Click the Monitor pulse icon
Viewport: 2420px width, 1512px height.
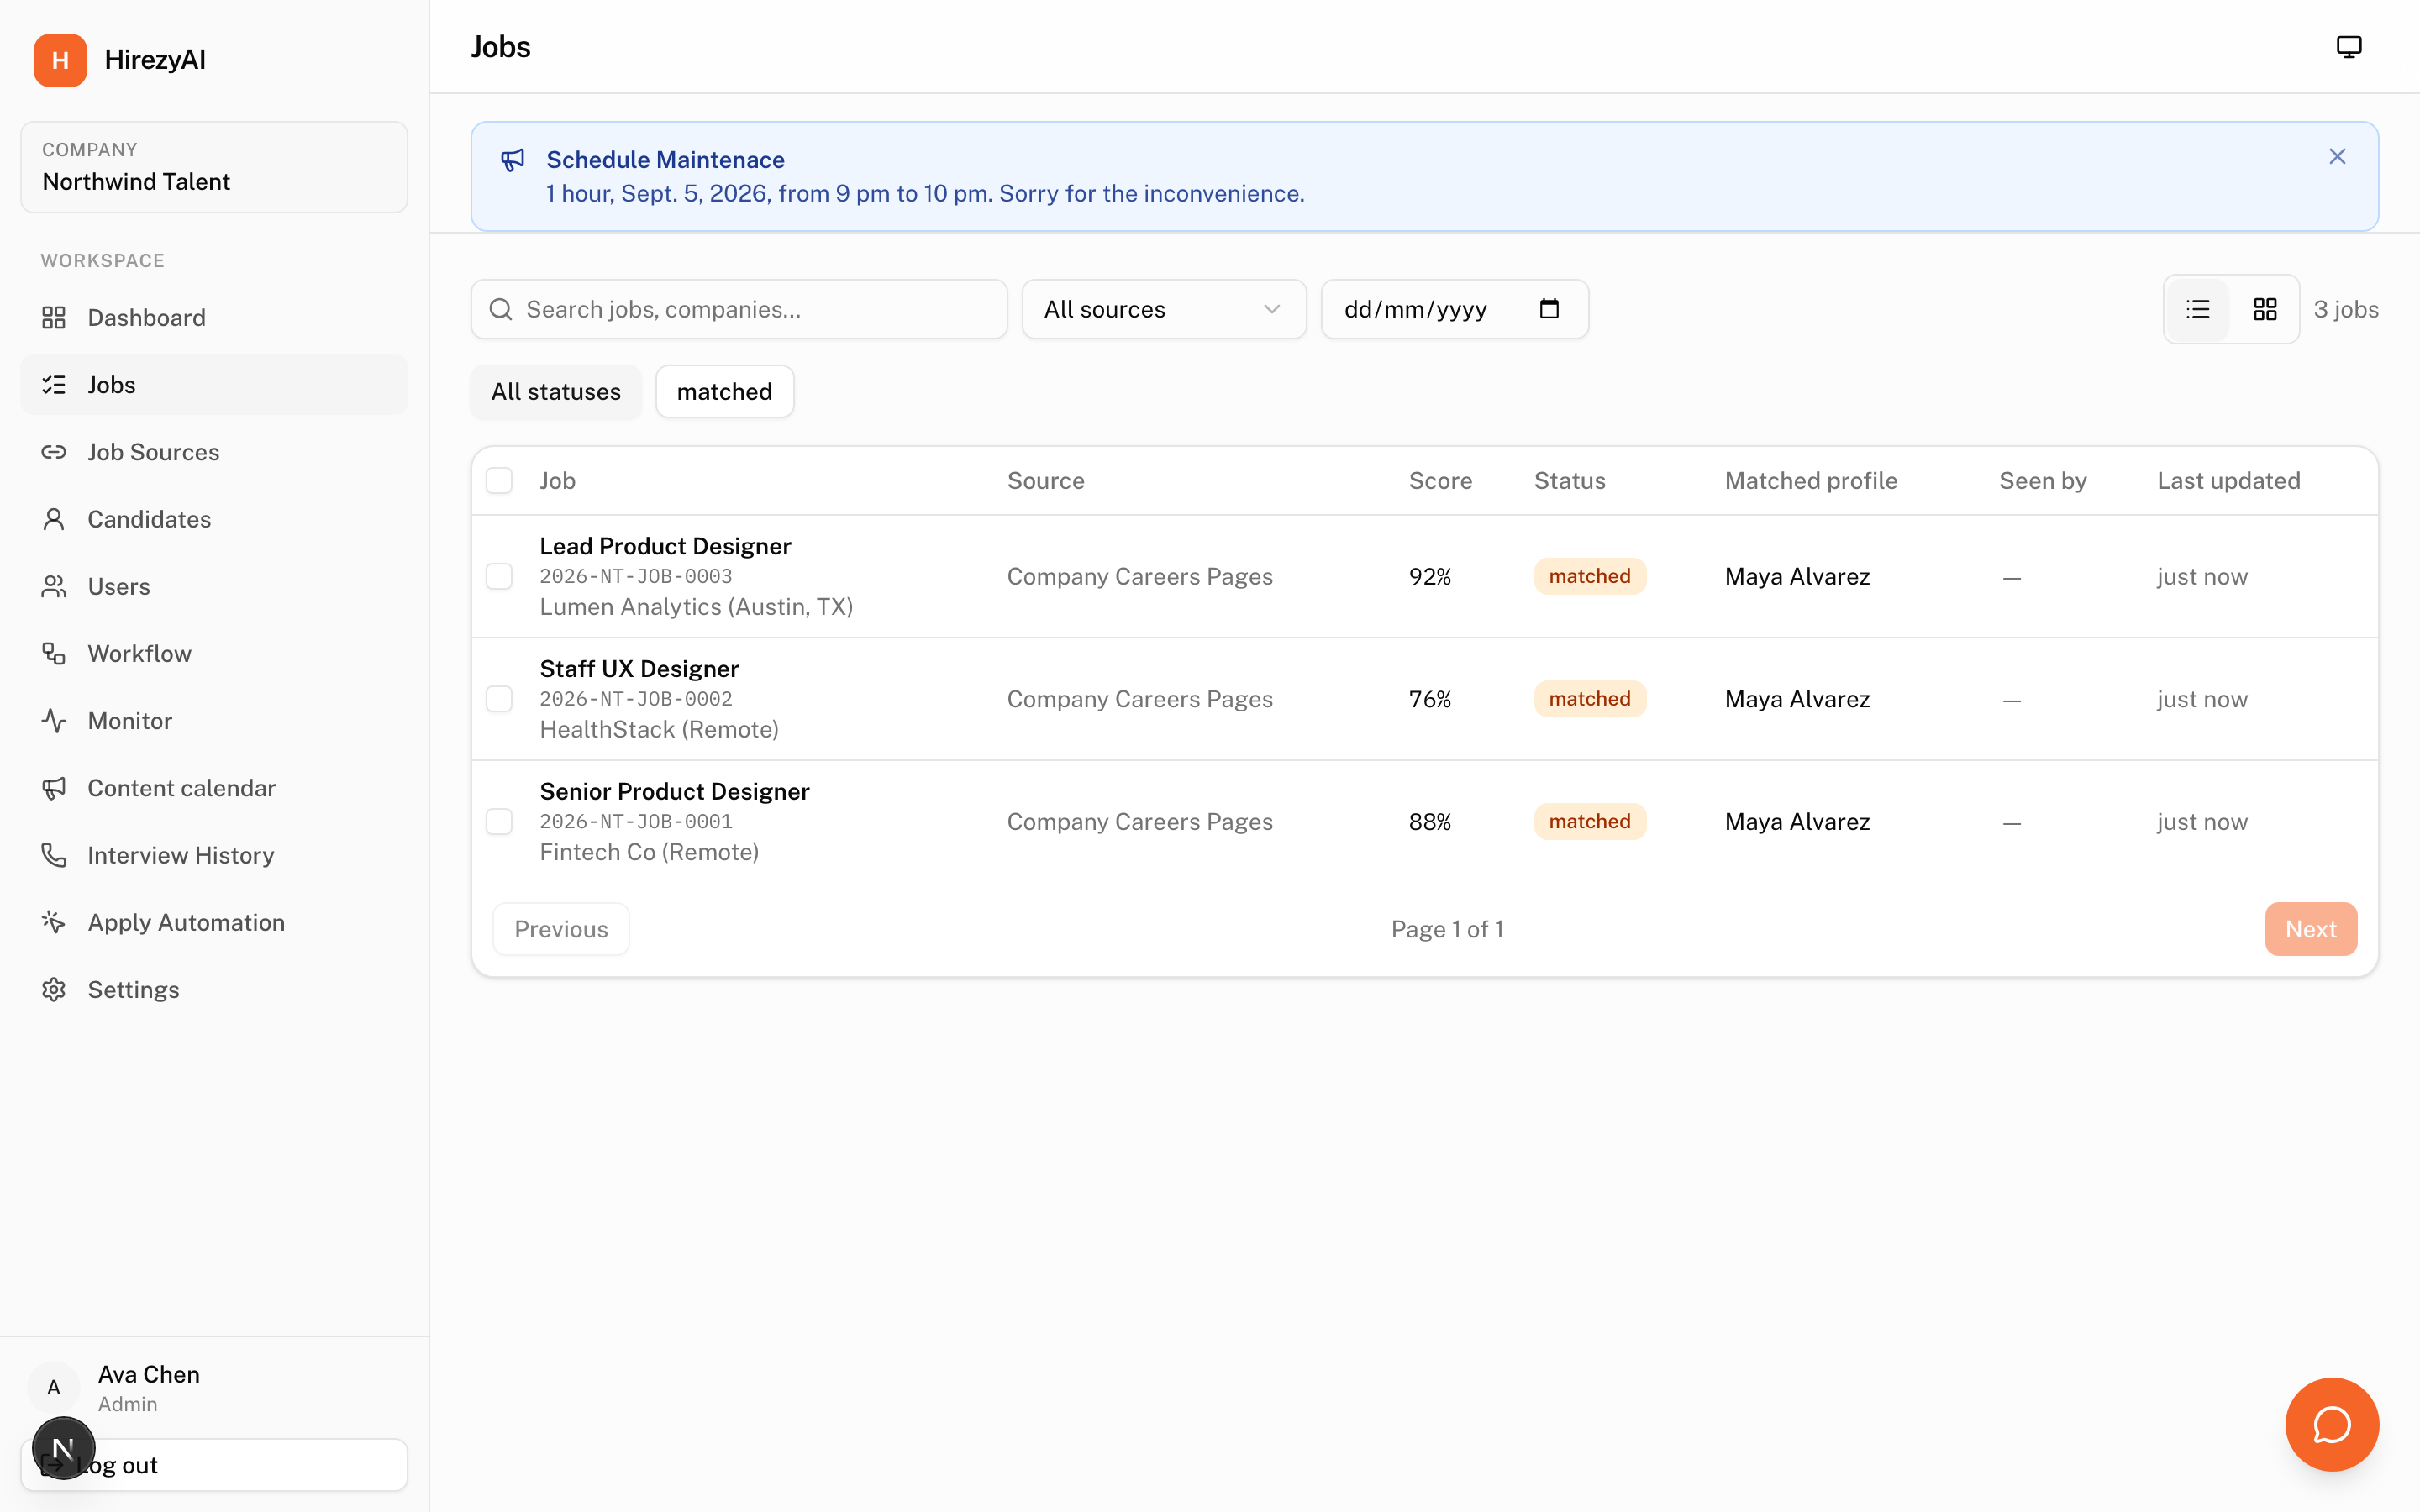tap(54, 721)
